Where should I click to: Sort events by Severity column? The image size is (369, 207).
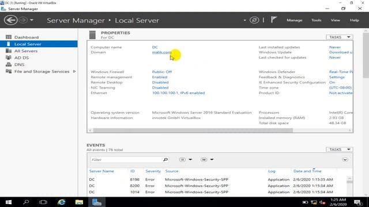coord(153,171)
